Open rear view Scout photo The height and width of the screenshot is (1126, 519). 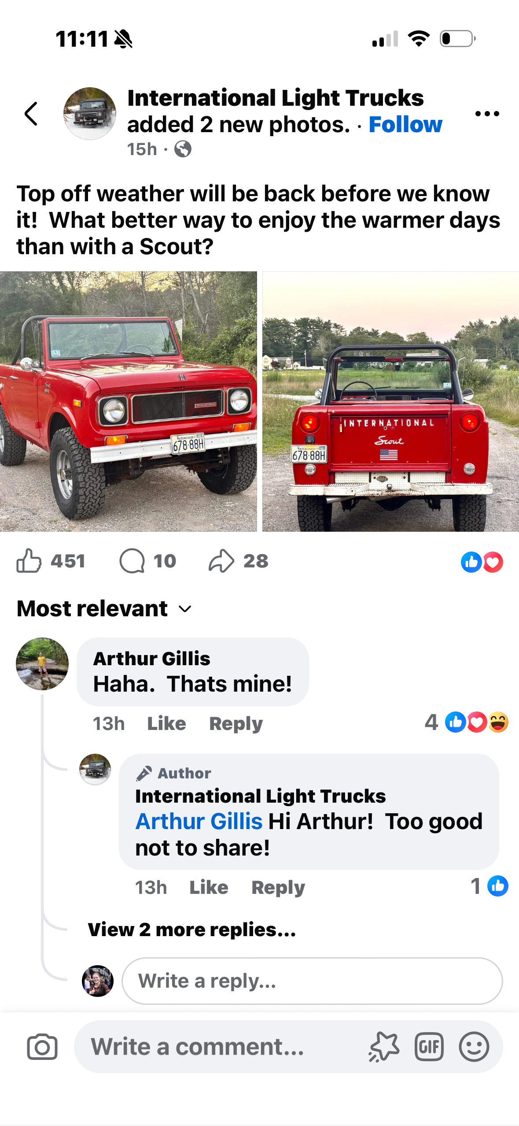(x=390, y=401)
